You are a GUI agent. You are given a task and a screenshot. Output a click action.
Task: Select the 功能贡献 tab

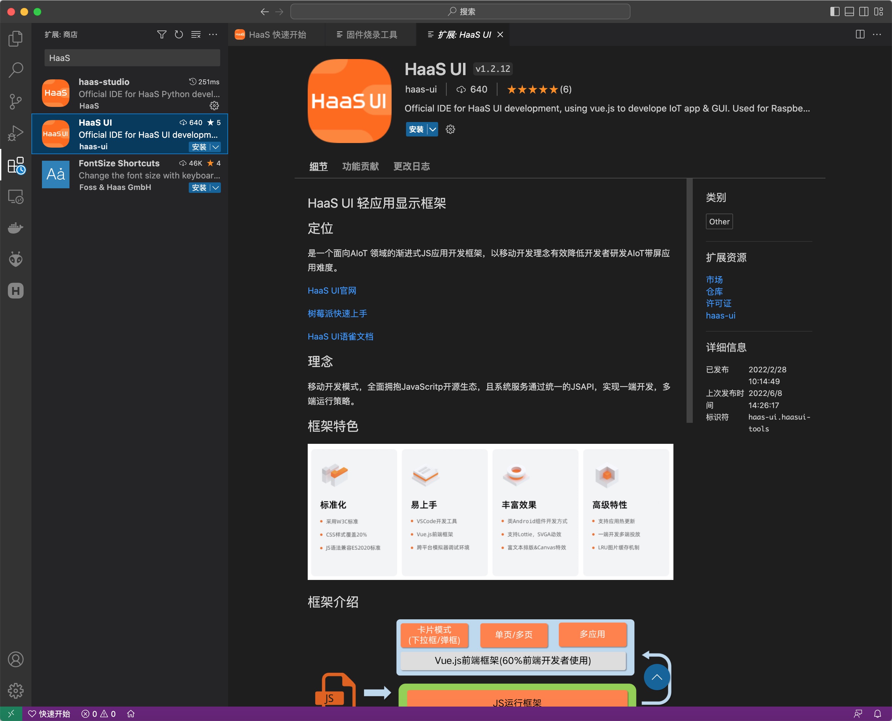360,166
